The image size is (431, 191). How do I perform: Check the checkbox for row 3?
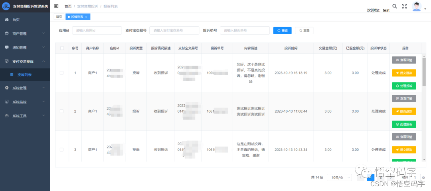pyautogui.click(x=62, y=150)
